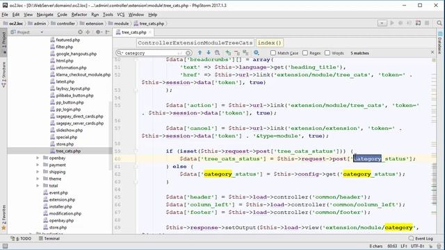The width and height of the screenshot is (445, 250).
Task: Open the File menu
Action: pos(5,15)
